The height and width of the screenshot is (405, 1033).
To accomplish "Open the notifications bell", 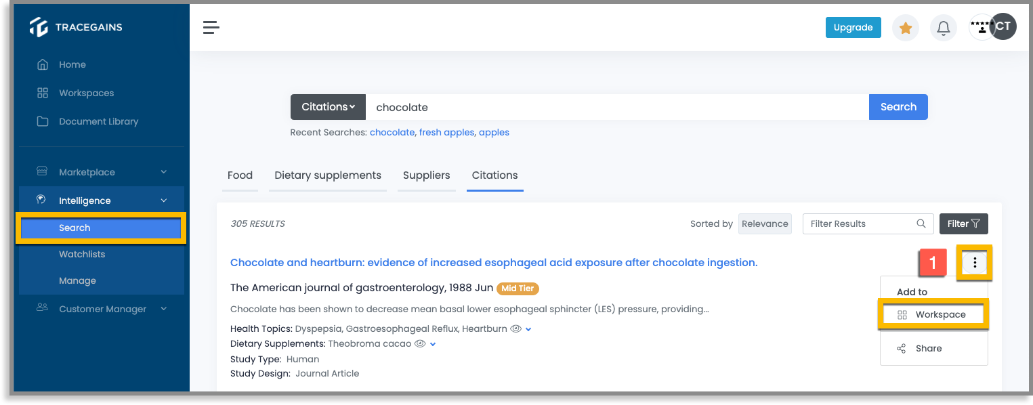I will click(x=943, y=28).
